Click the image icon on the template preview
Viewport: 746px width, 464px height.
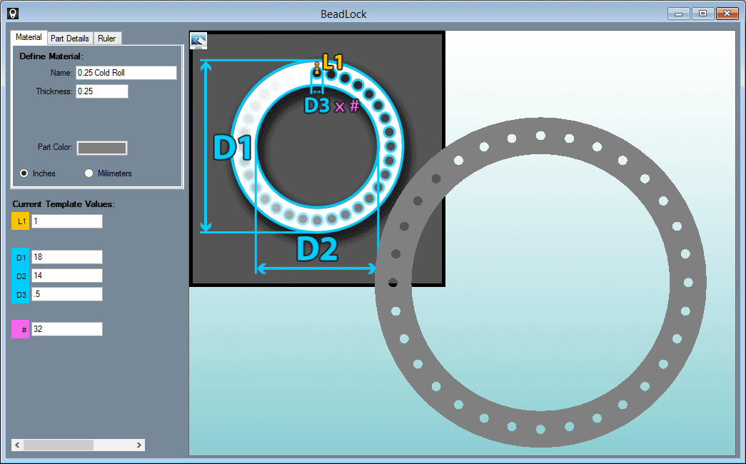(x=199, y=41)
